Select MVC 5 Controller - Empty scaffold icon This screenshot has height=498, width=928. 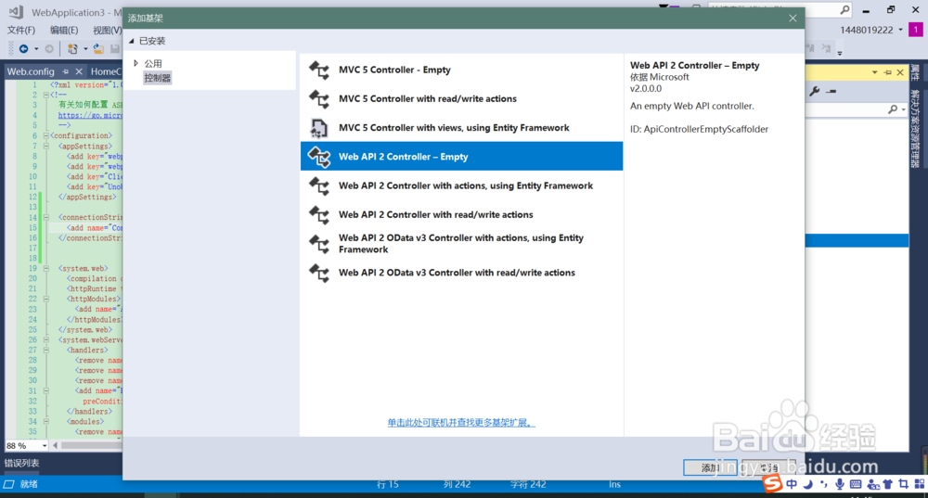pyautogui.click(x=319, y=70)
